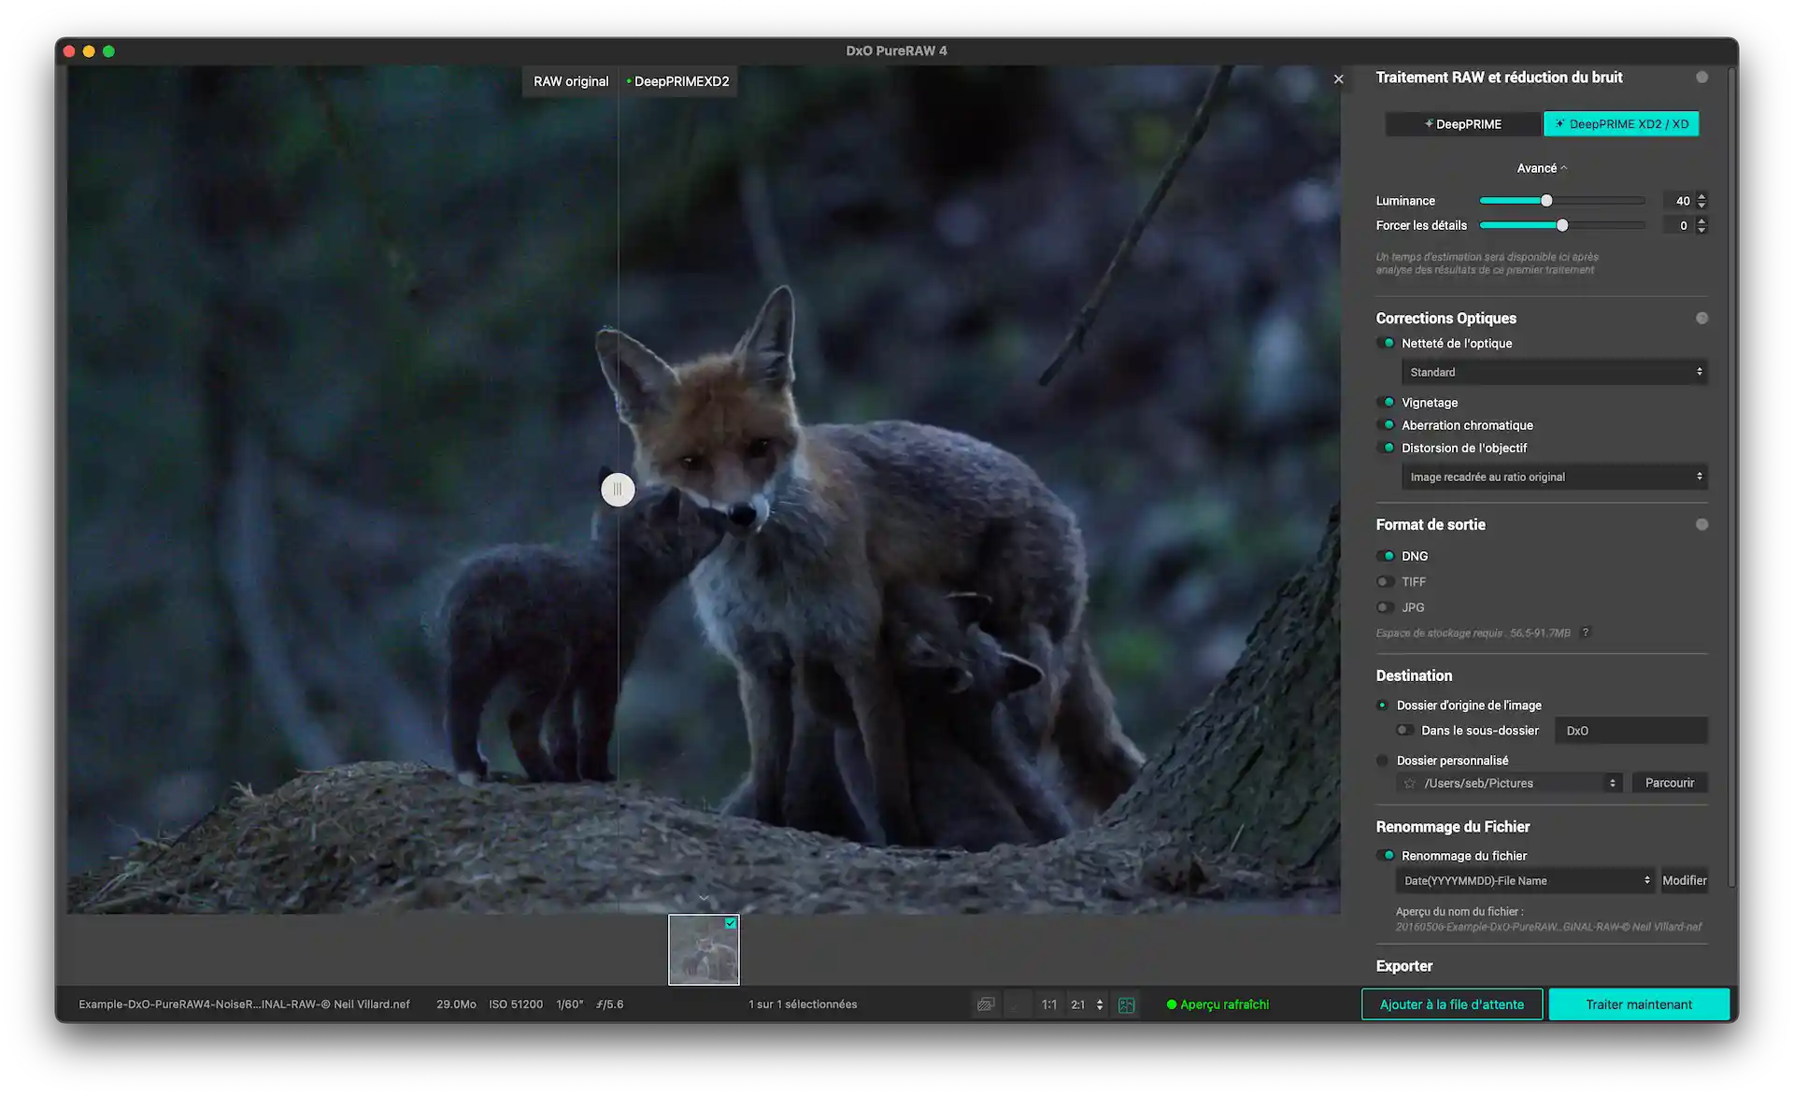1794x1096 pixels.
Task: Uncheck the thumbnail's selection checkbox
Action: point(731,923)
